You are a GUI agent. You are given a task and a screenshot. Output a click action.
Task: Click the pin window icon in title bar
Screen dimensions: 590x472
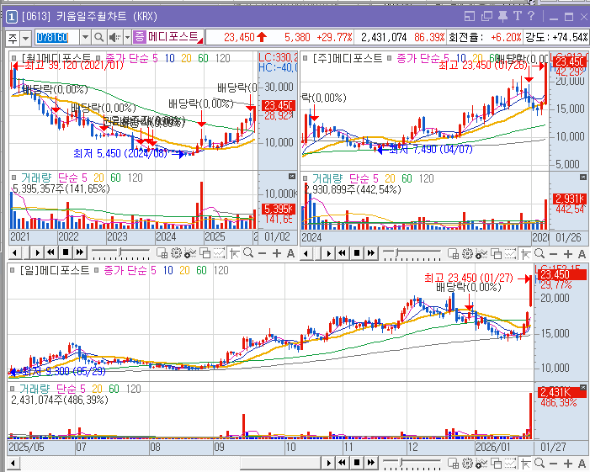point(502,16)
